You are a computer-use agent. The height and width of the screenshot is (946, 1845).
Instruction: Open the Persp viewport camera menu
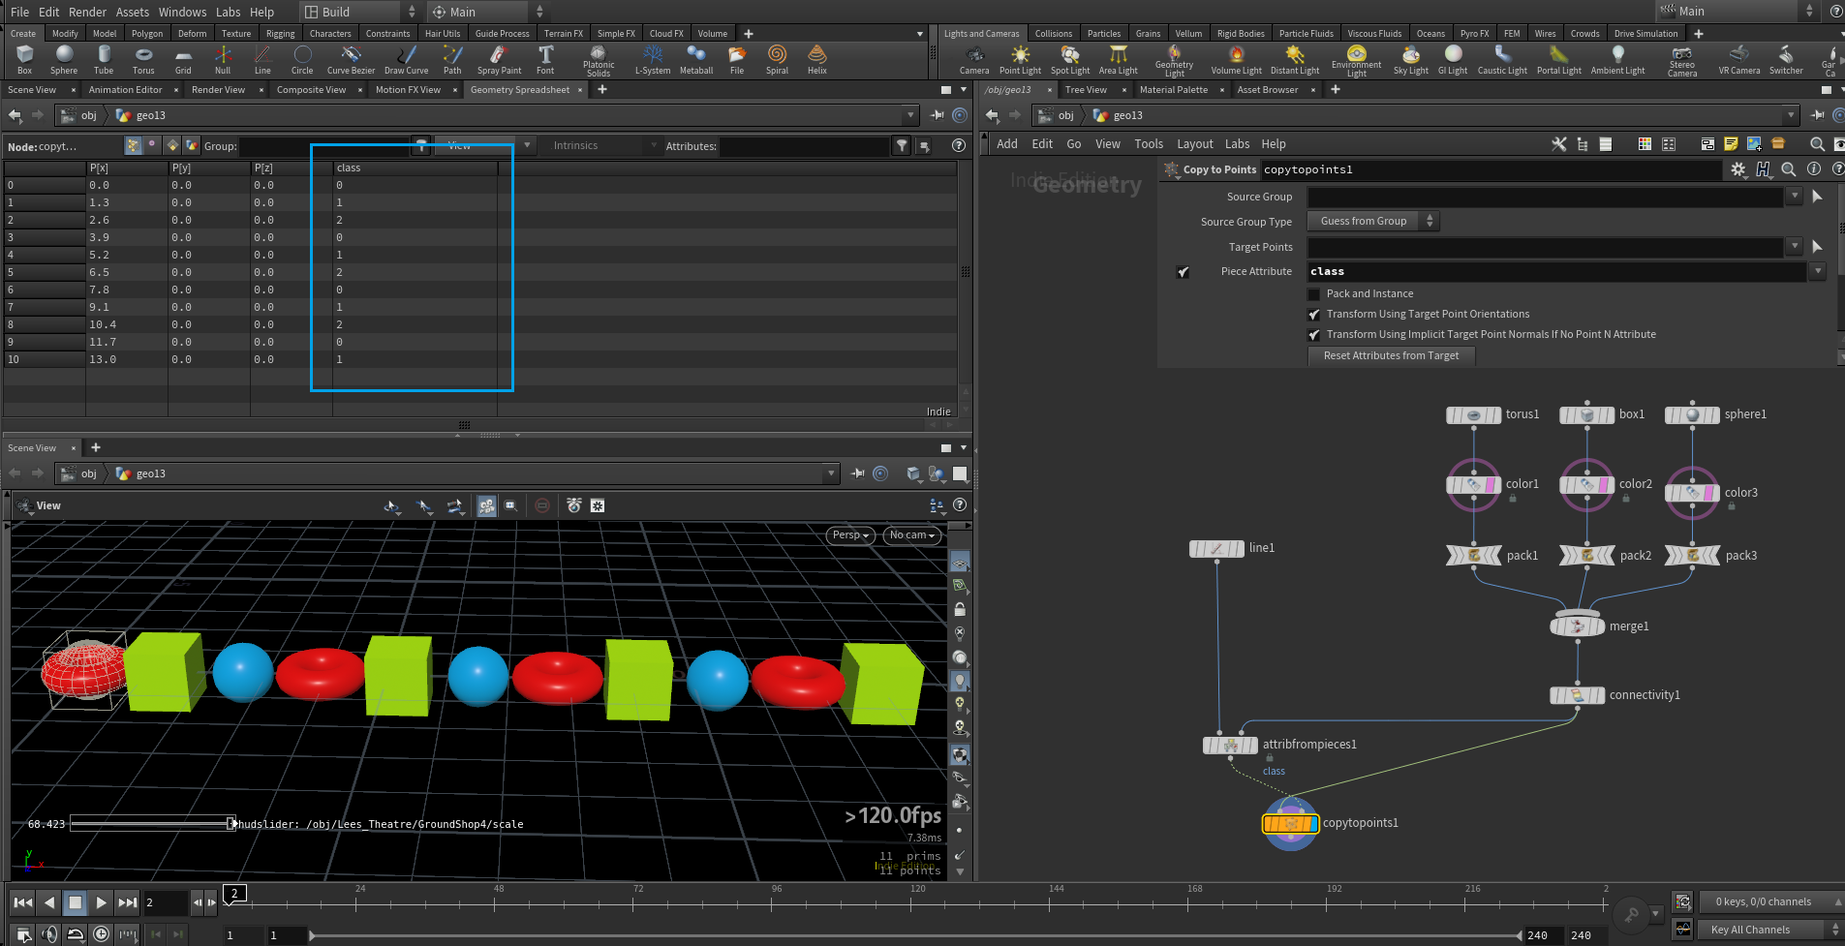click(x=850, y=535)
